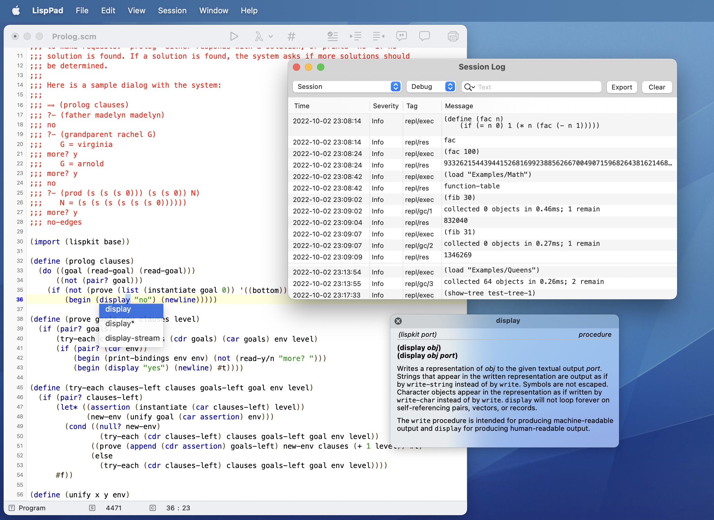Viewport: 714px width, 520px height.
Task: Click the comment selection quote bubble icon
Action: (x=401, y=37)
